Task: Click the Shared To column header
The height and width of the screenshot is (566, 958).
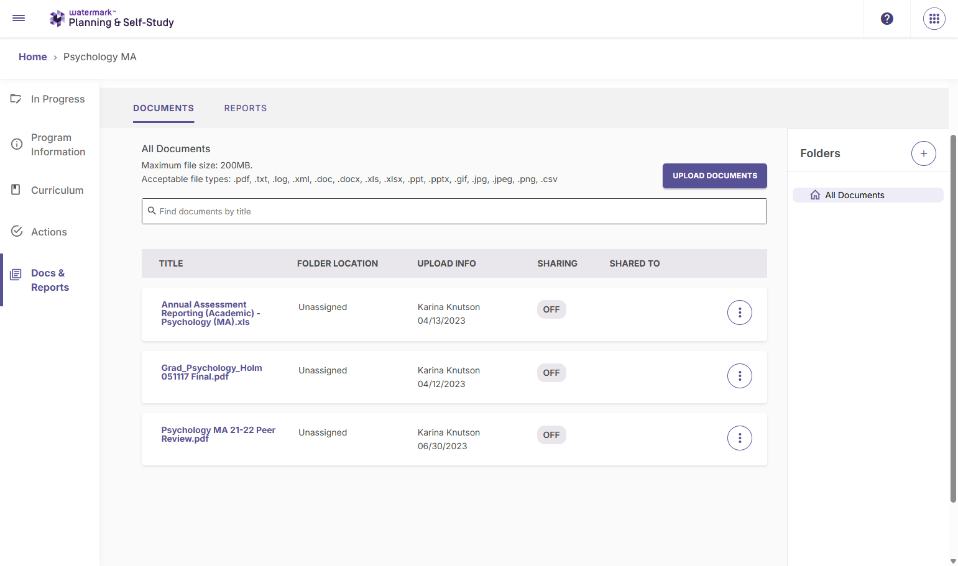Action: tap(635, 263)
